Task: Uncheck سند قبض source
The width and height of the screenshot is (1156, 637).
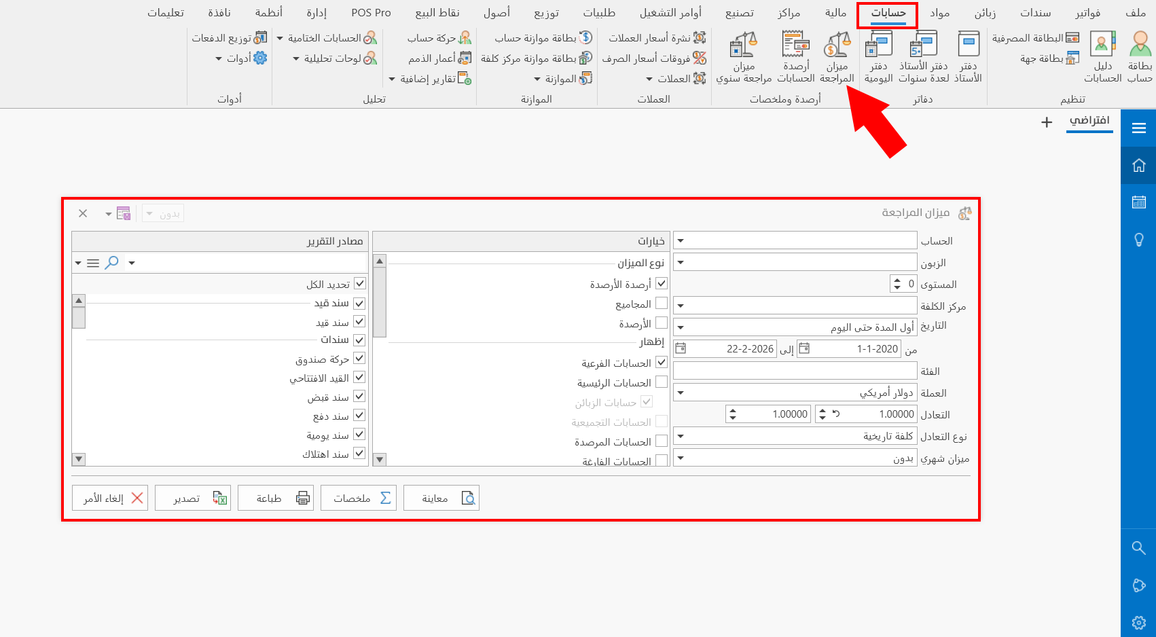Action: 360,396
